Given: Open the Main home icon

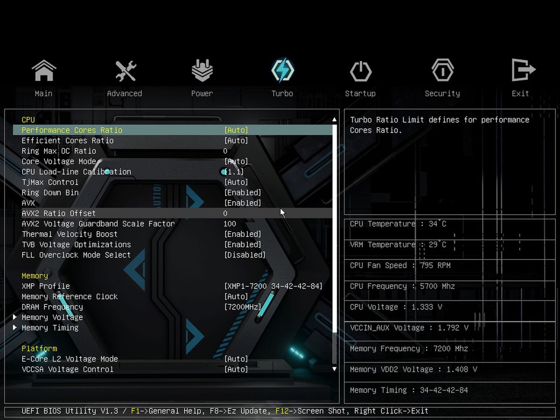Looking at the screenshot, I should point(44,71).
